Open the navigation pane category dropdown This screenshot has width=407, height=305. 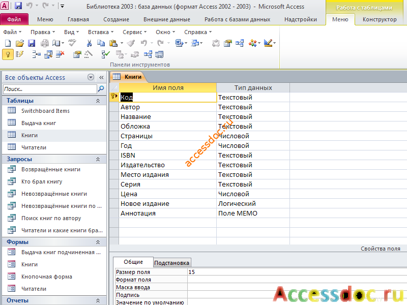click(91, 77)
